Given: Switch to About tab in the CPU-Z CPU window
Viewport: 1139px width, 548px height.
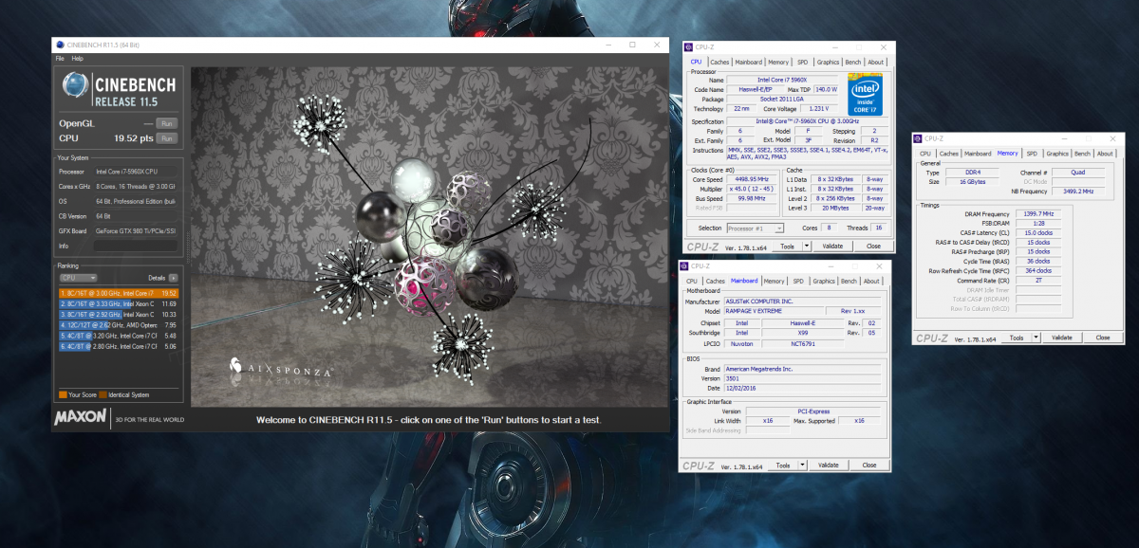Looking at the screenshot, I should (876, 63).
